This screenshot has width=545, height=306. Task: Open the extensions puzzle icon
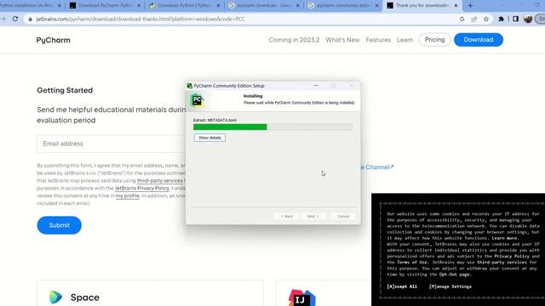coord(501,20)
